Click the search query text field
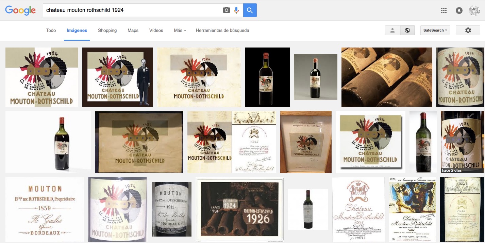Image resolution: width=485 pixels, height=243 pixels. [133, 10]
